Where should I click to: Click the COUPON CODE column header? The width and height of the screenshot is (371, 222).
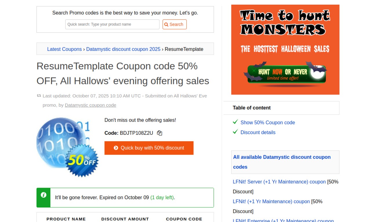point(184,219)
